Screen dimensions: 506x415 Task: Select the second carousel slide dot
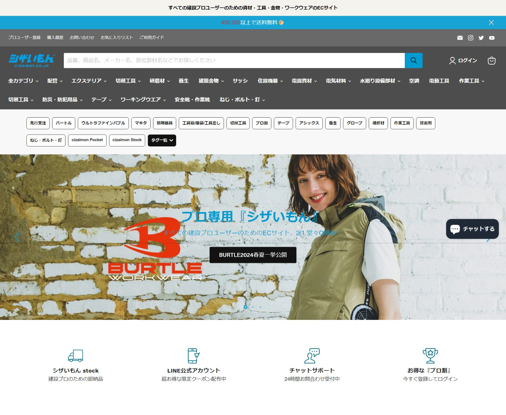click(x=253, y=307)
